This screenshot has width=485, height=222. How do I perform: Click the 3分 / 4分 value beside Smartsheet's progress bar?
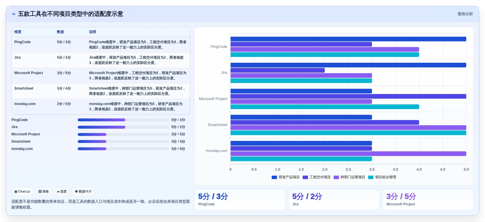(178, 141)
